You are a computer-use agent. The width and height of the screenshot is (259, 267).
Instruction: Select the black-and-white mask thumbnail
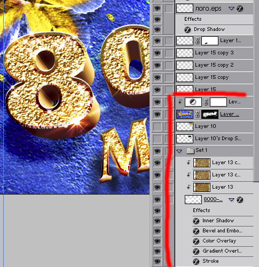pyautogui.click(x=210, y=114)
